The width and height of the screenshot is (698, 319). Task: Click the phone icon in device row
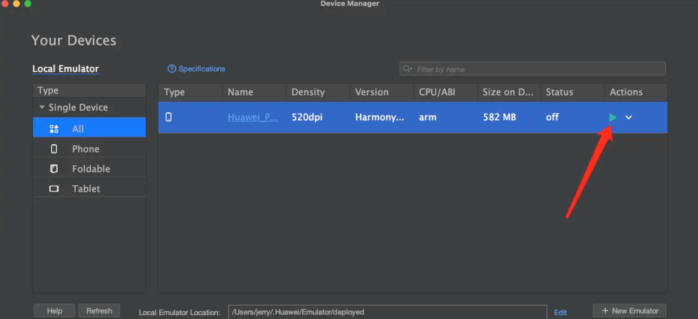coord(169,117)
